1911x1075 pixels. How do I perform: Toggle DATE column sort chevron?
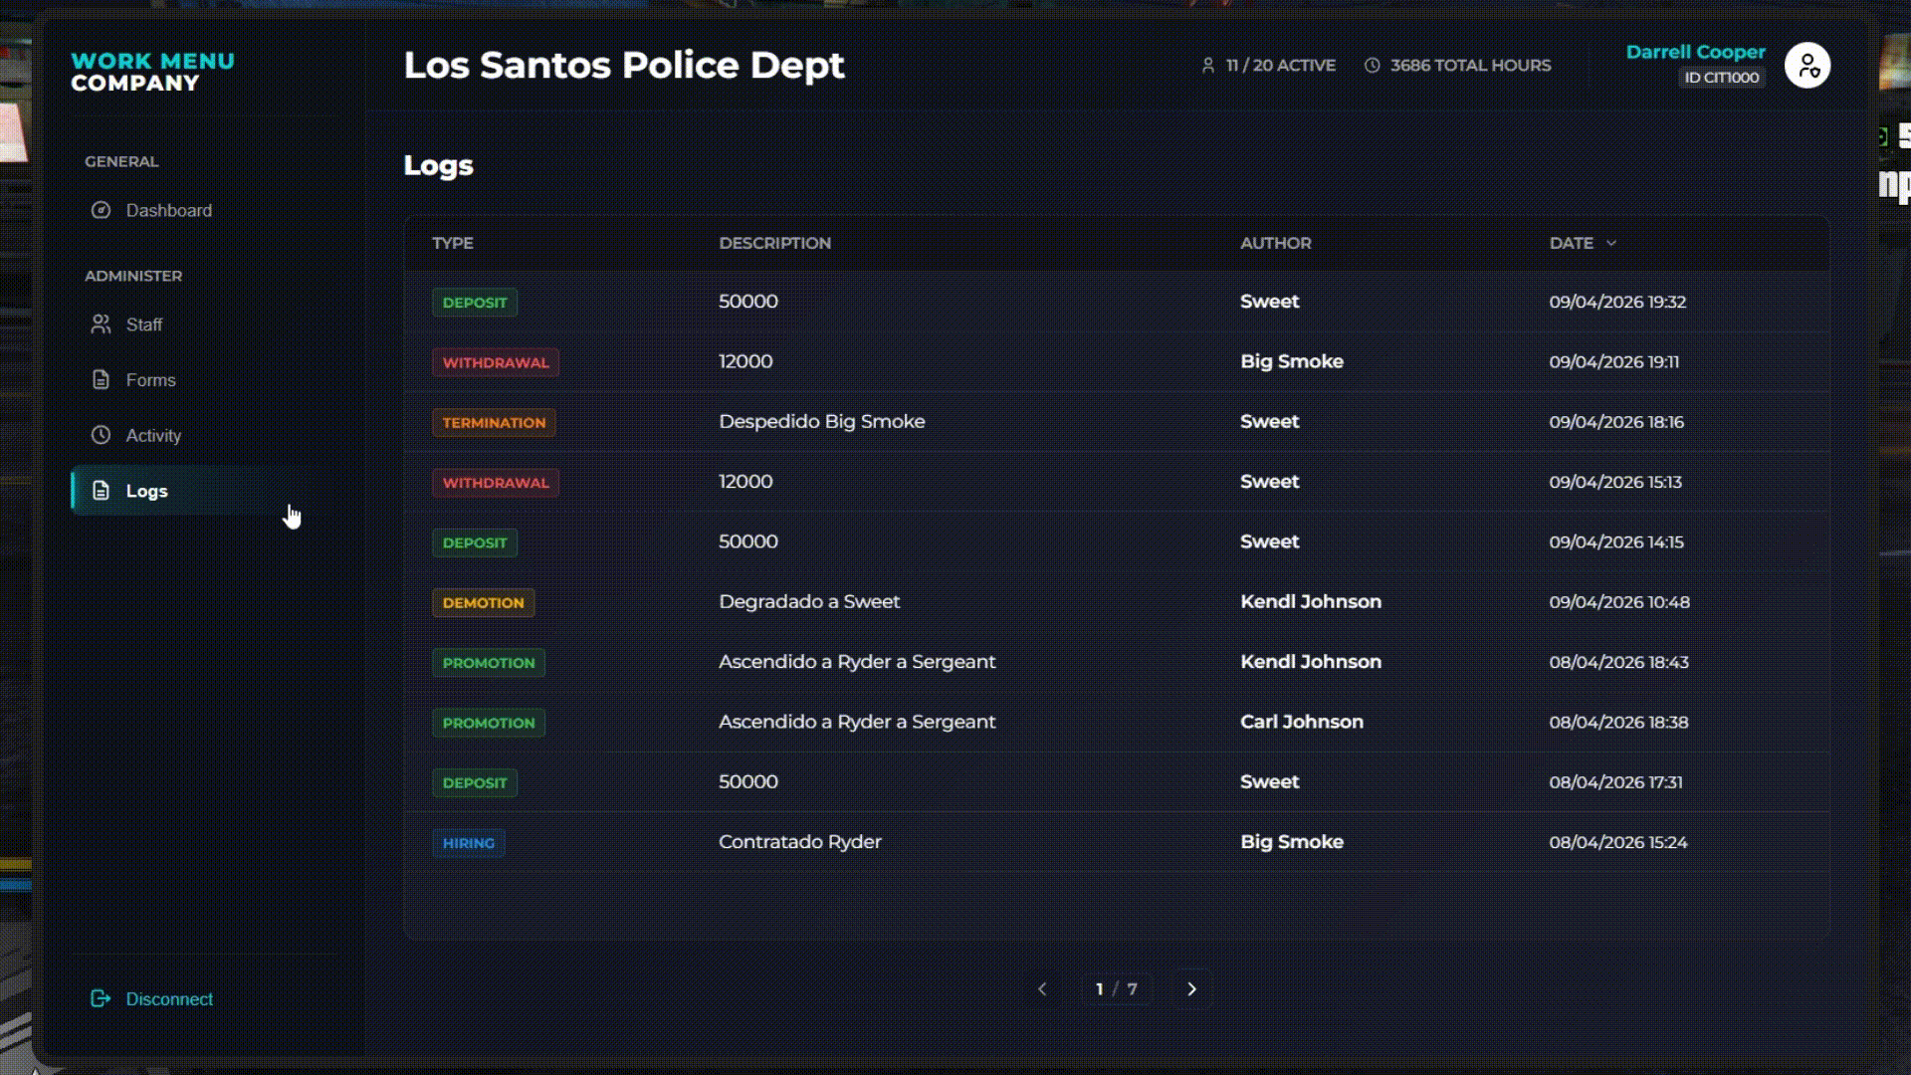point(1611,243)
